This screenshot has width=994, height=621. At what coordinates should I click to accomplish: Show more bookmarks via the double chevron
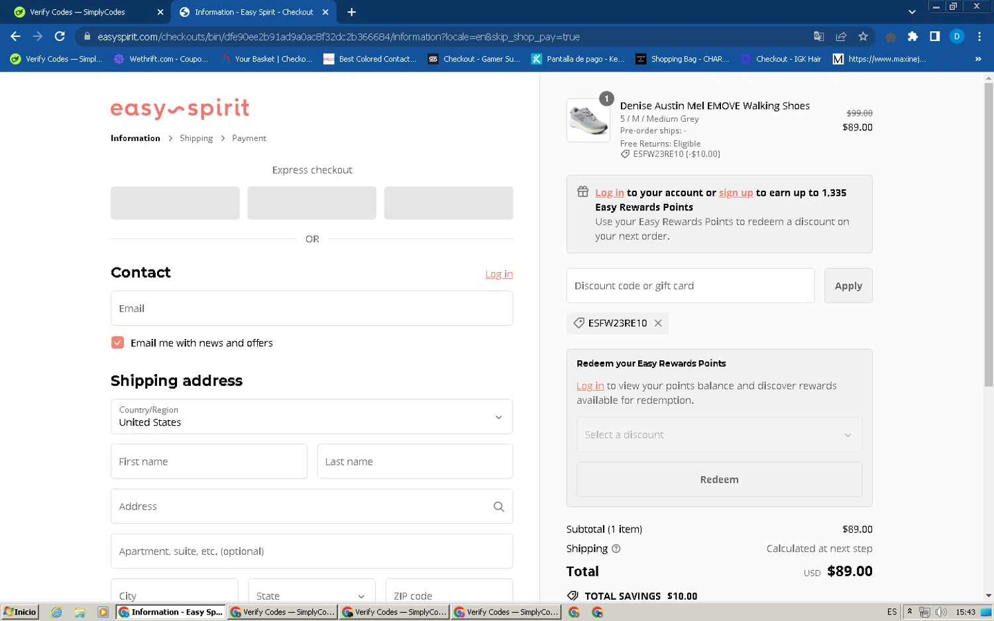[x=978, y=59]
